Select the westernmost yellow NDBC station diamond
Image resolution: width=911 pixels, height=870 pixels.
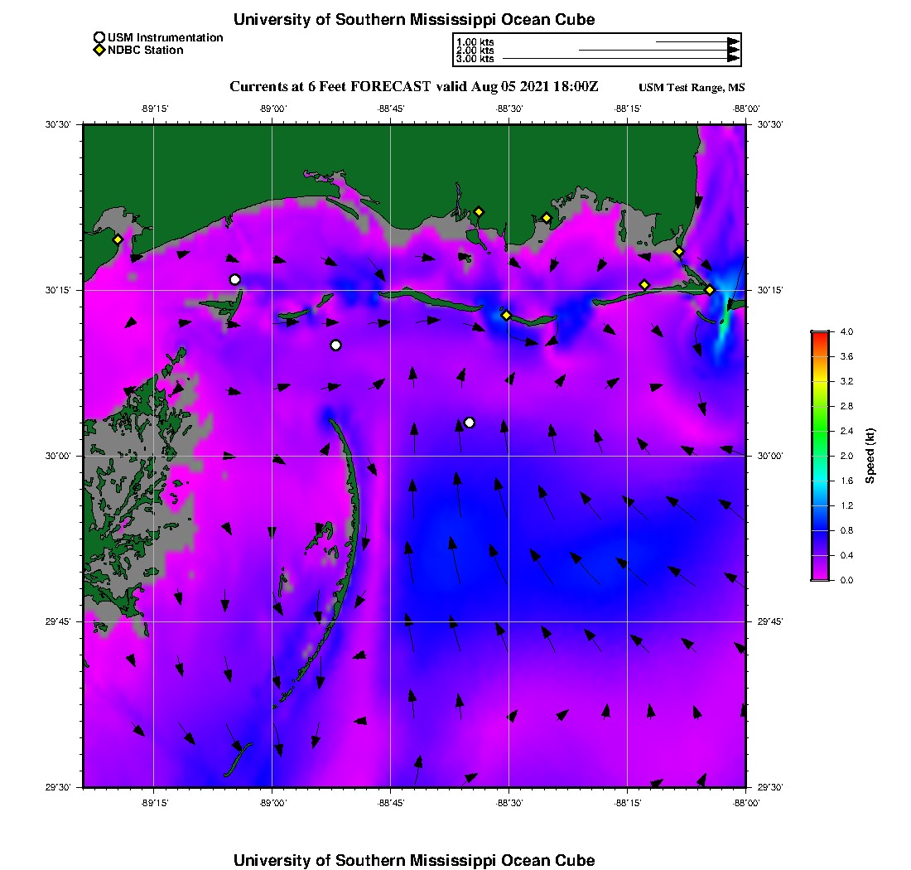click(118, 239)
